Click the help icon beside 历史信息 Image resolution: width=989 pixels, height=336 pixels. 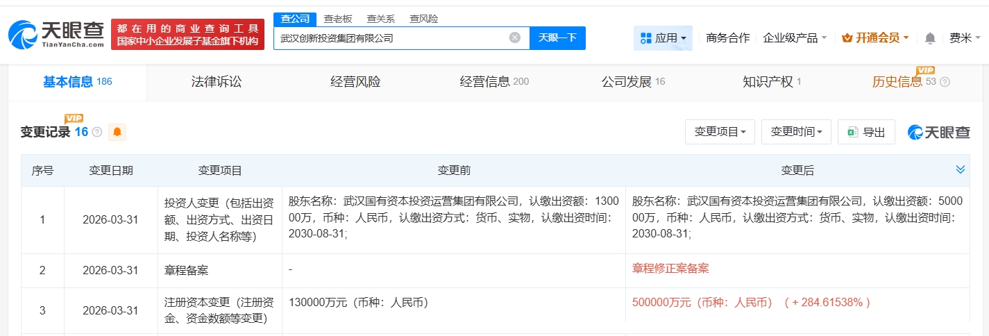pos(945,82)
